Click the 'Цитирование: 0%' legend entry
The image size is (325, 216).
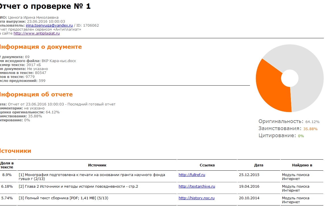(x=281, y=136)
